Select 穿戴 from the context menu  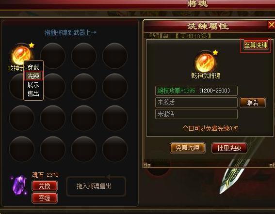click(33, 67)
